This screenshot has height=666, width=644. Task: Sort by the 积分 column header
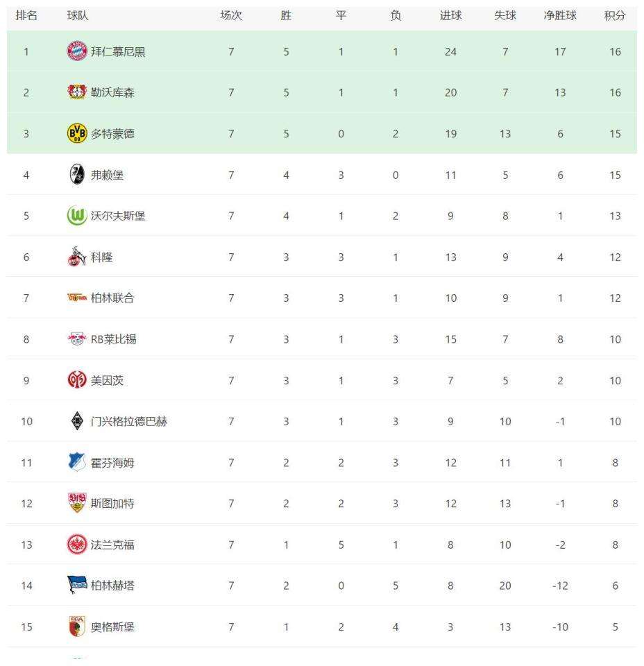coord(615,16)
